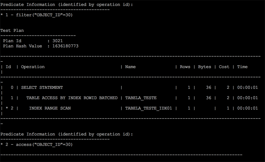Click the Name column header
Screen dimensions: 265x162
tap(130, 67)
